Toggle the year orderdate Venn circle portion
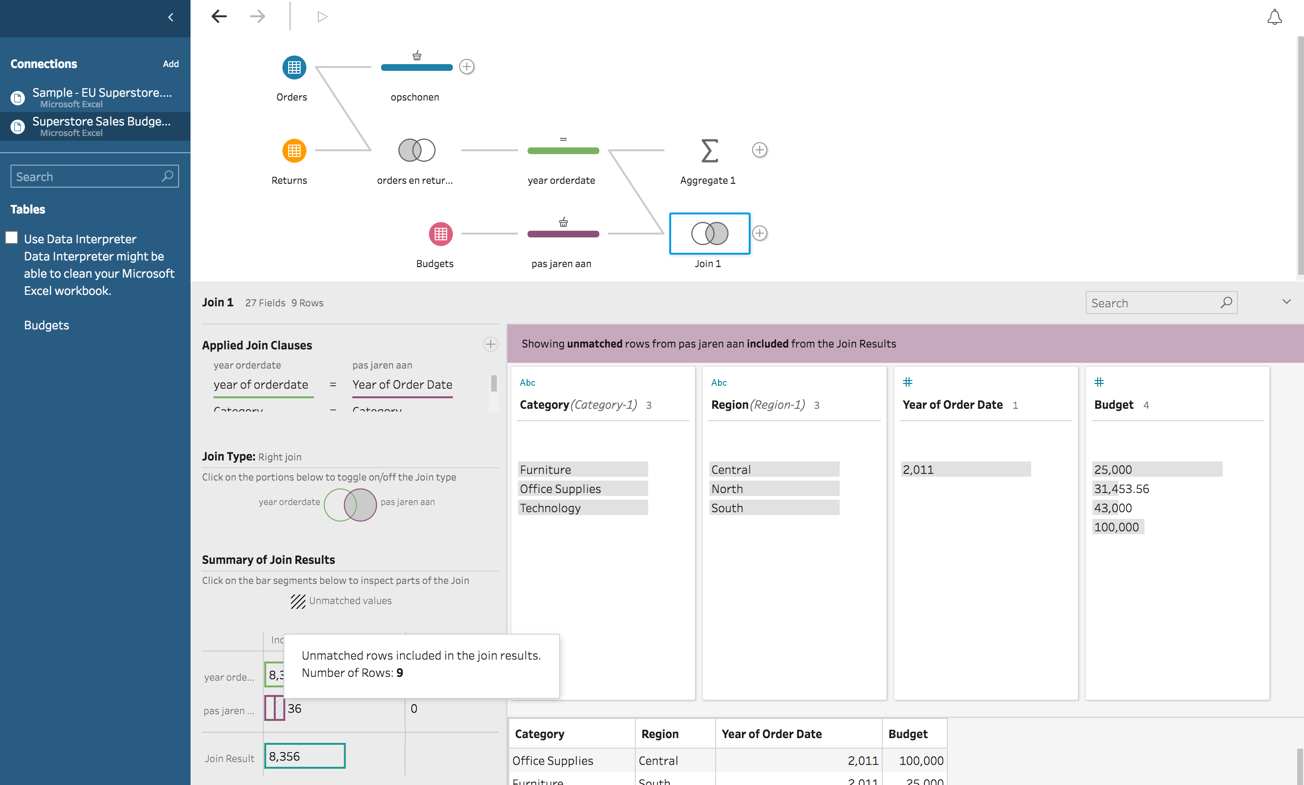 333,505
